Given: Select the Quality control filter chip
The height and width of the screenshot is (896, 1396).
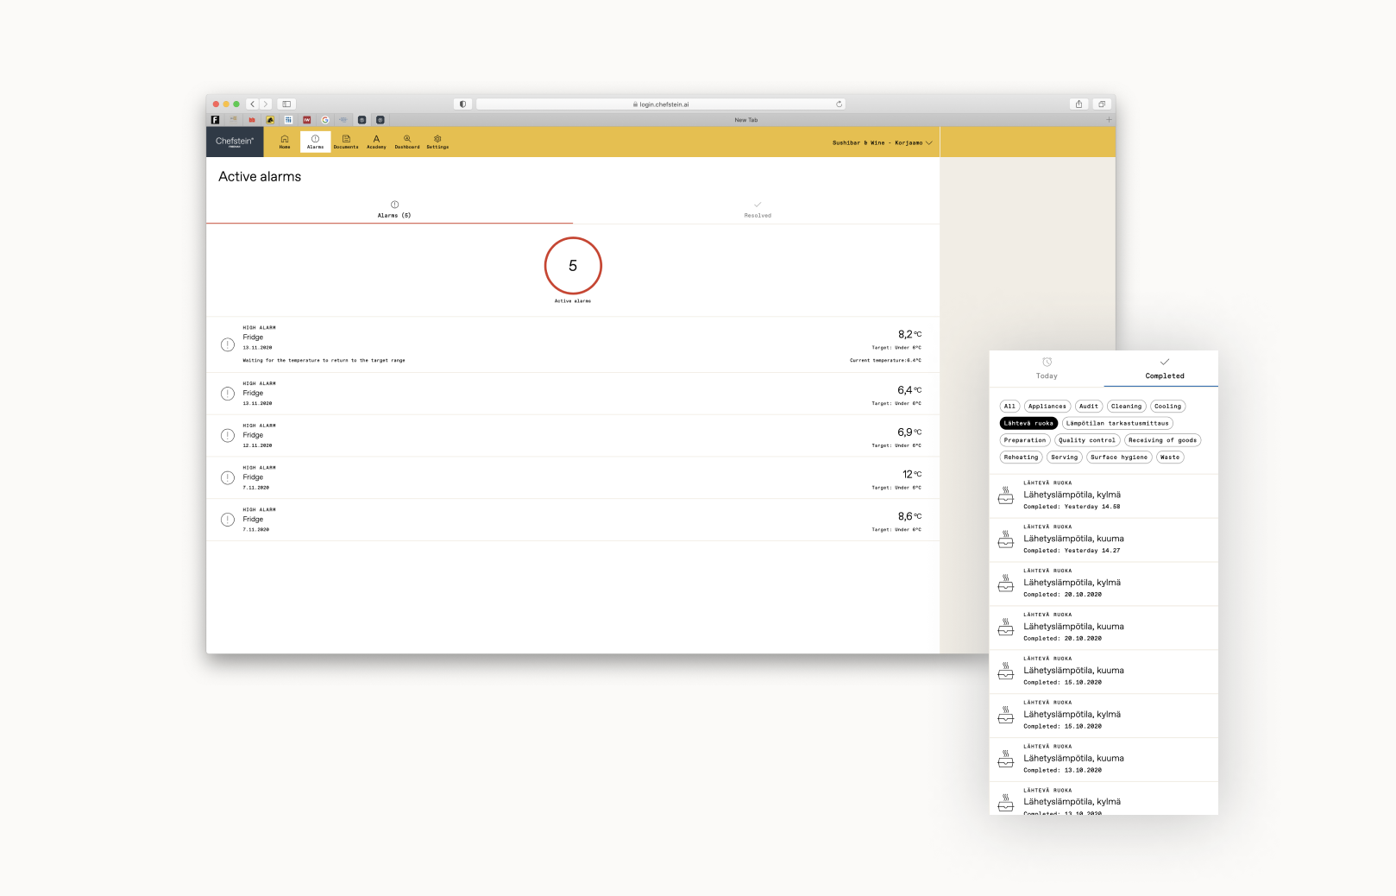Looking at the screenshot, I should pos(1087,440).
